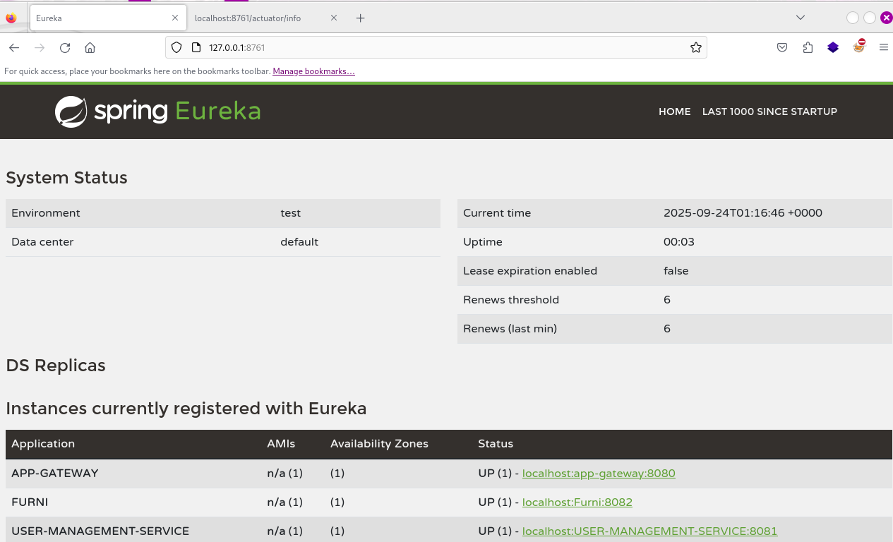Open a new tab with plus button

(x=360, y=18)
